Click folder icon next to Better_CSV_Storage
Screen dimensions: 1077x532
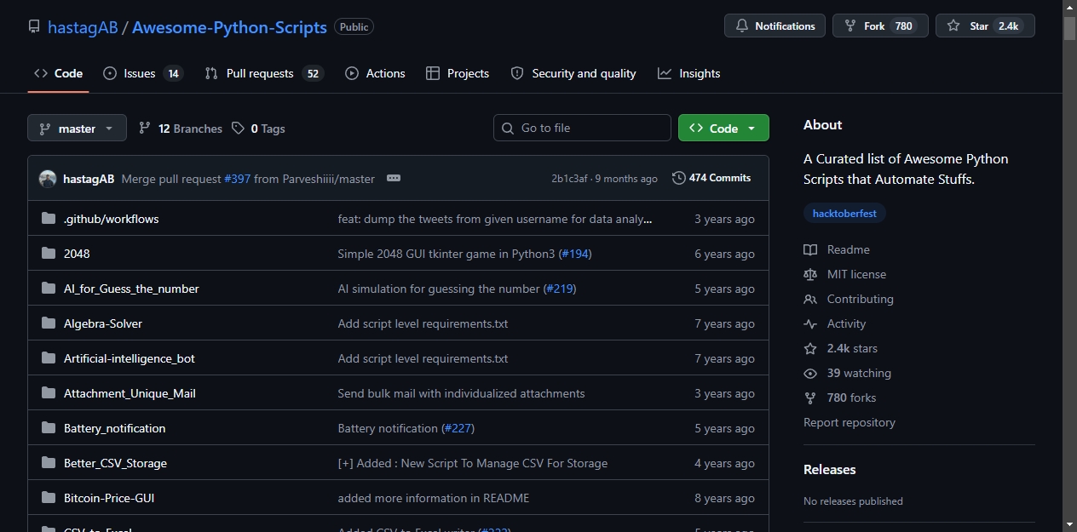(x=49, y=463)
